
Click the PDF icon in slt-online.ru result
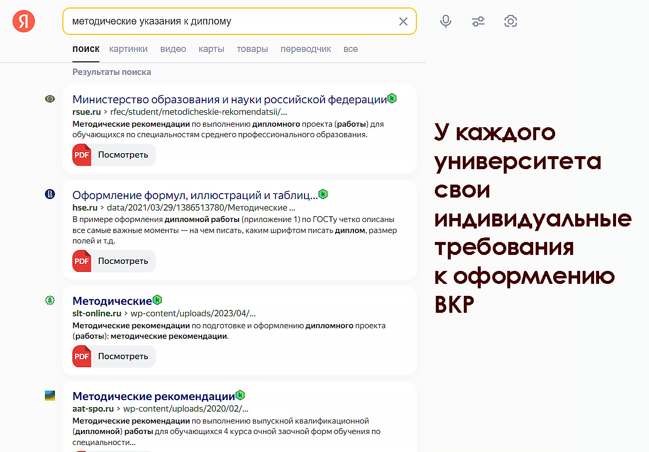pos(82,356)
